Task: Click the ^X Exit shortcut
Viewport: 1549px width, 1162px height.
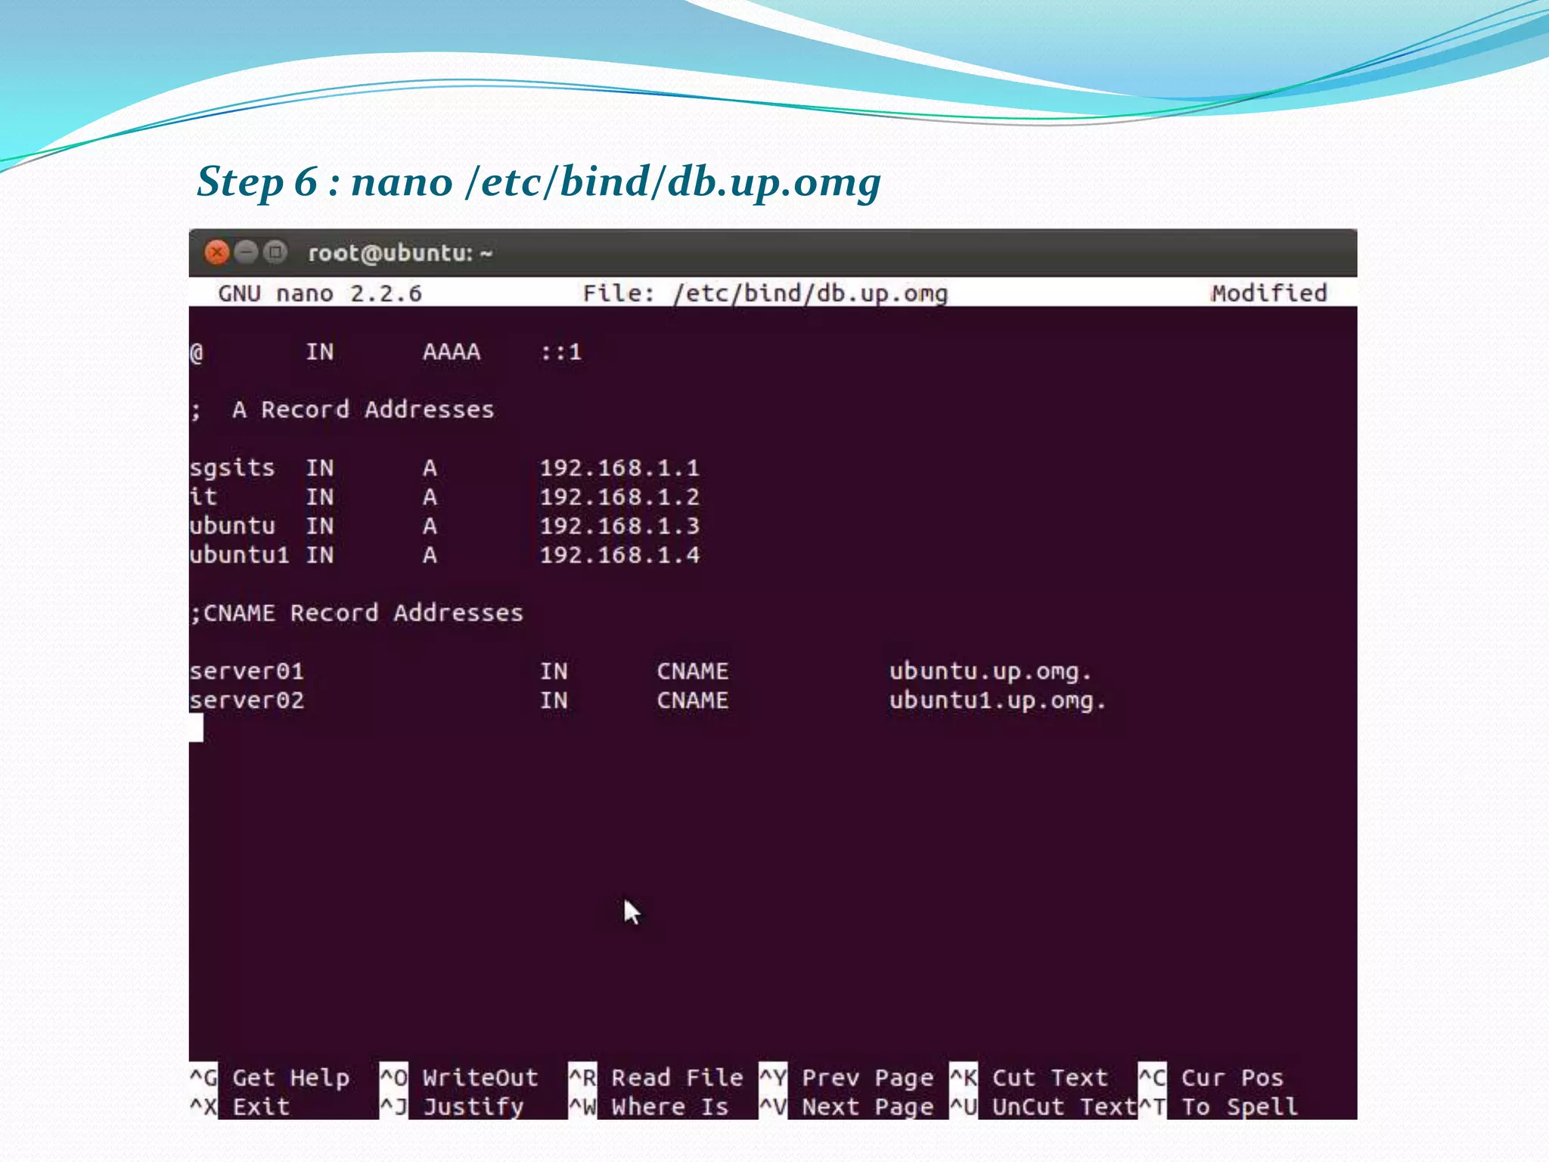Action: pos(241,1107)
